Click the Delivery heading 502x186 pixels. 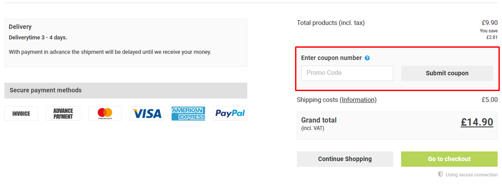[x=20, y=27]
